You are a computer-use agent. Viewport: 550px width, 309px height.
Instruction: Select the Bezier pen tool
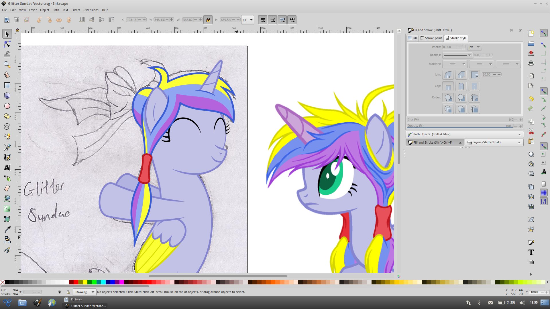pyautogui.click(x=7, y=147)
